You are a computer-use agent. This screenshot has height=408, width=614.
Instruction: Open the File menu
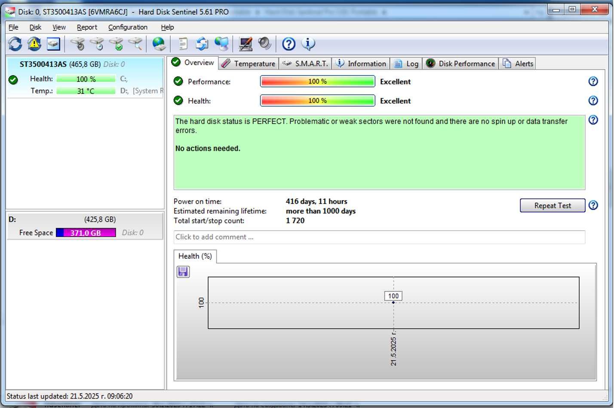(13, 27)
